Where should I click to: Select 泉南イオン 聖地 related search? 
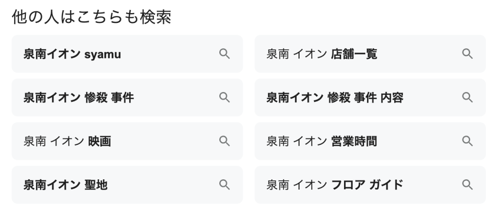pos(65,185)
